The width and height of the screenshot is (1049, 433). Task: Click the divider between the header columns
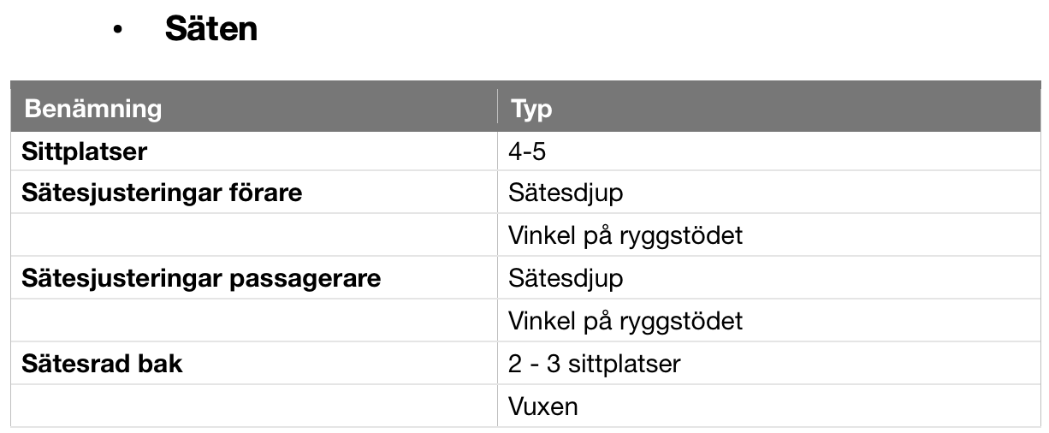[497, 106]
